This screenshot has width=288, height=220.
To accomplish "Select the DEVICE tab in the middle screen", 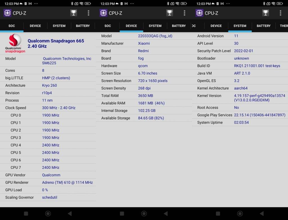I will click(x=131, y=26).
